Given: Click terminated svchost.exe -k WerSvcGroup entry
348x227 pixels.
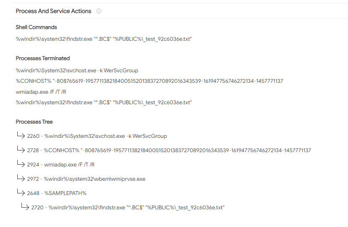Looking at the screenshot, I should coord(77,71).
